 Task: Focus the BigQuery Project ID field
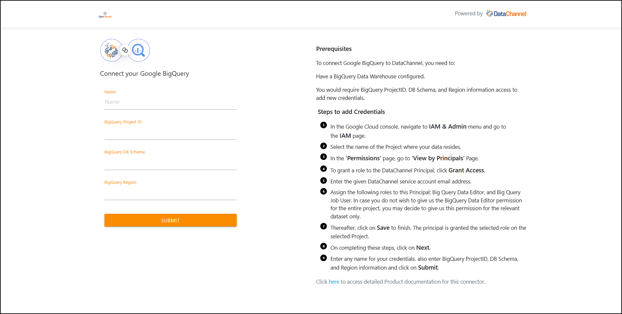(170, 133)
